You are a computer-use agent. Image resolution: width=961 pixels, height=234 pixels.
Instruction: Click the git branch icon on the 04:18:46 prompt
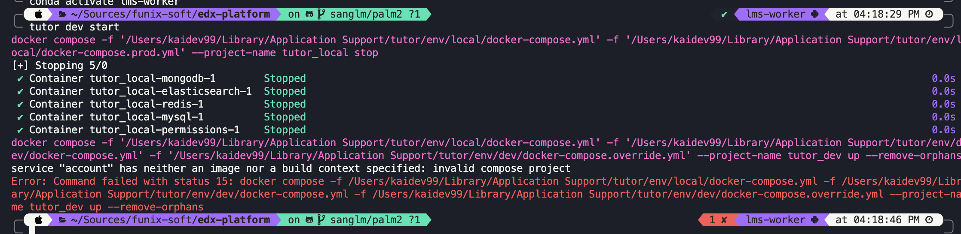click(x=321, y=220)
